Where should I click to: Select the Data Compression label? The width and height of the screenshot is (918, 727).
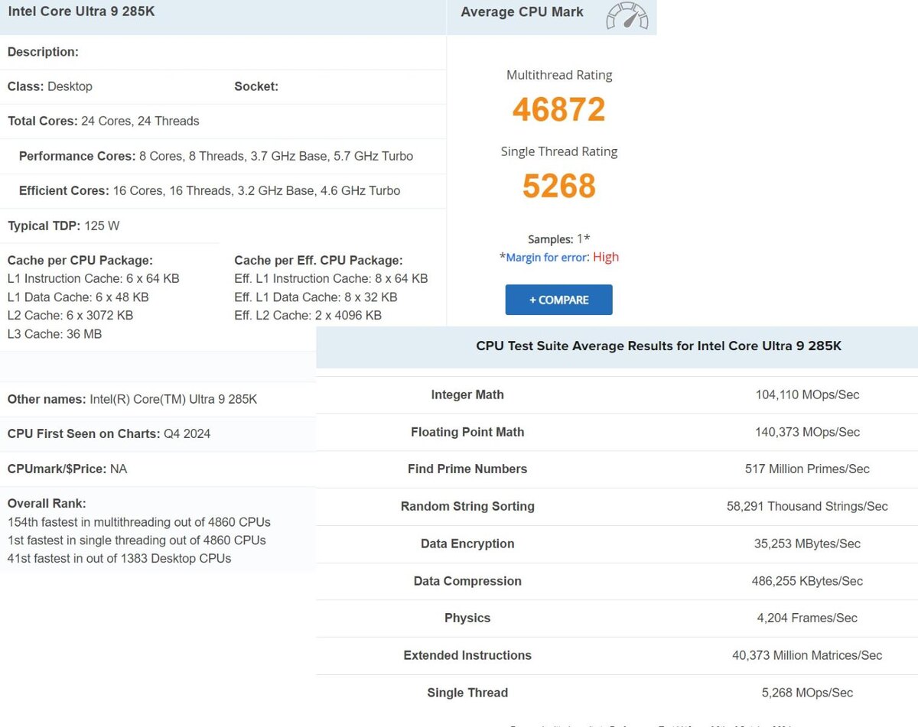(467, 581)
